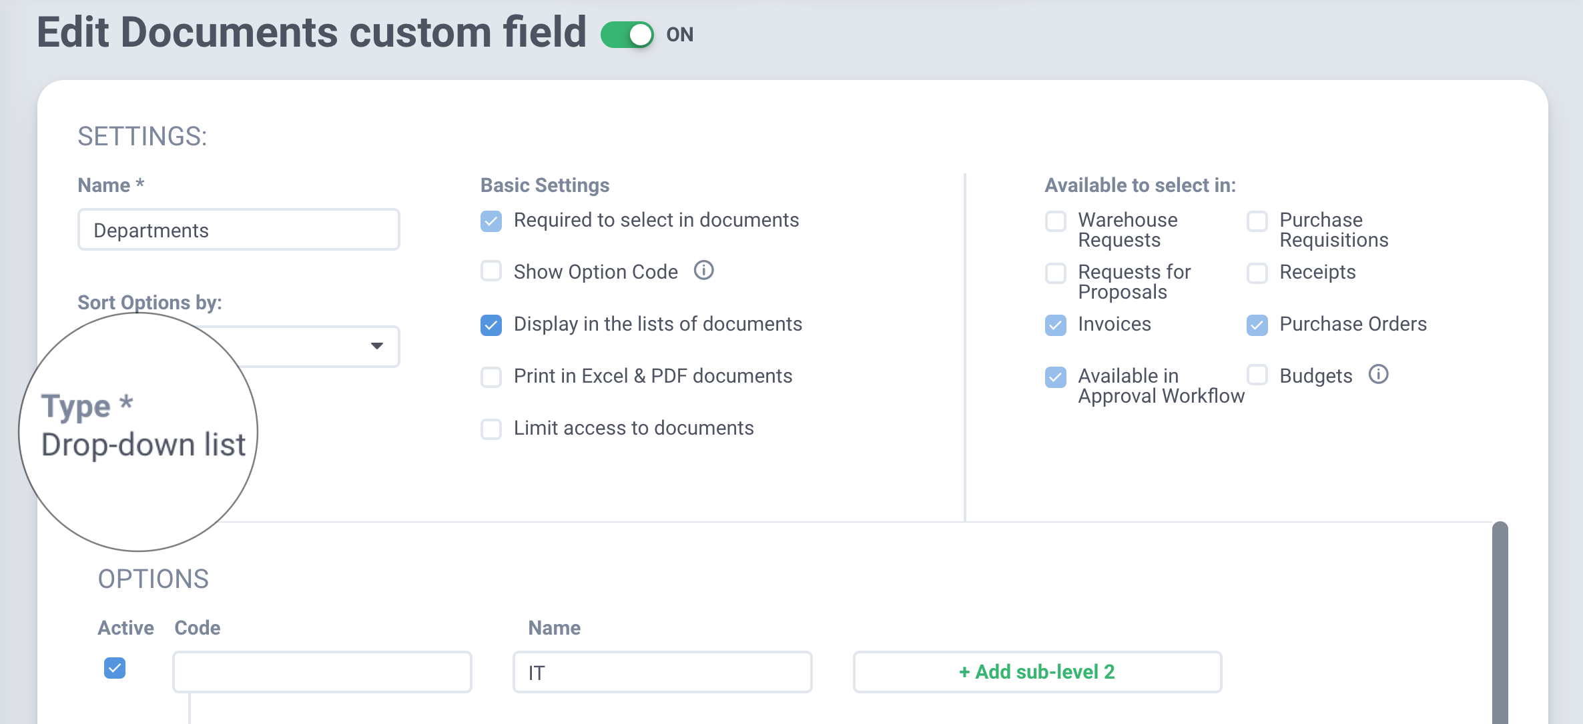Check Limit access to documents
The image size is (1583, 724).
[491, 429]
